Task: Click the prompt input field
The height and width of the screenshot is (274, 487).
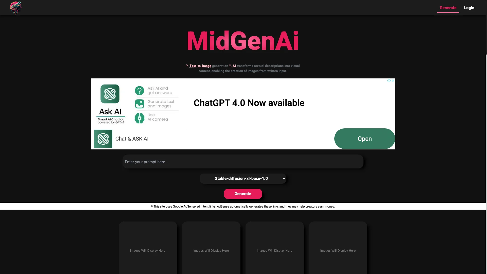Action: click(242, 162)
